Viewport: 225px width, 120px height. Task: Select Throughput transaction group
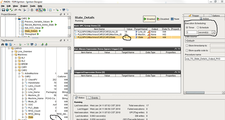[x=30, y=34]
